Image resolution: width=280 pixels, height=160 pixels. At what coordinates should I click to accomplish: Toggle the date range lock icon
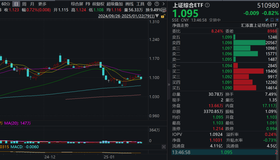[x=163, y=16]
